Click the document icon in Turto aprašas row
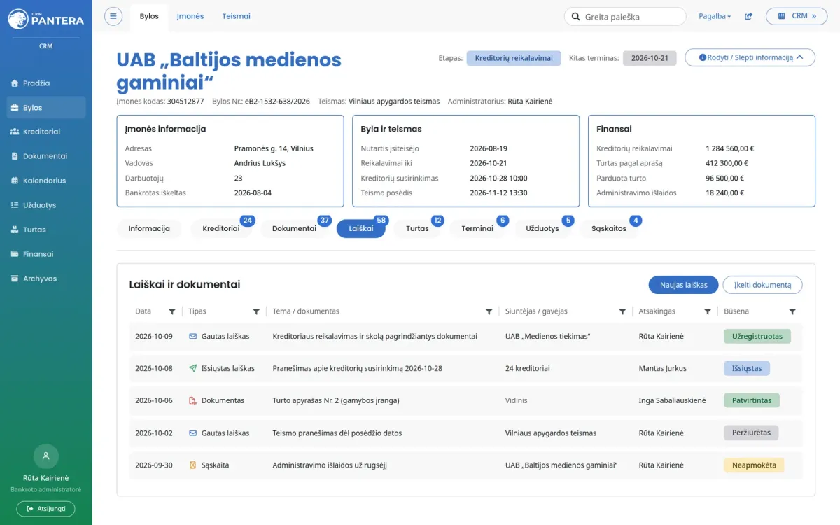 (193, 401)
